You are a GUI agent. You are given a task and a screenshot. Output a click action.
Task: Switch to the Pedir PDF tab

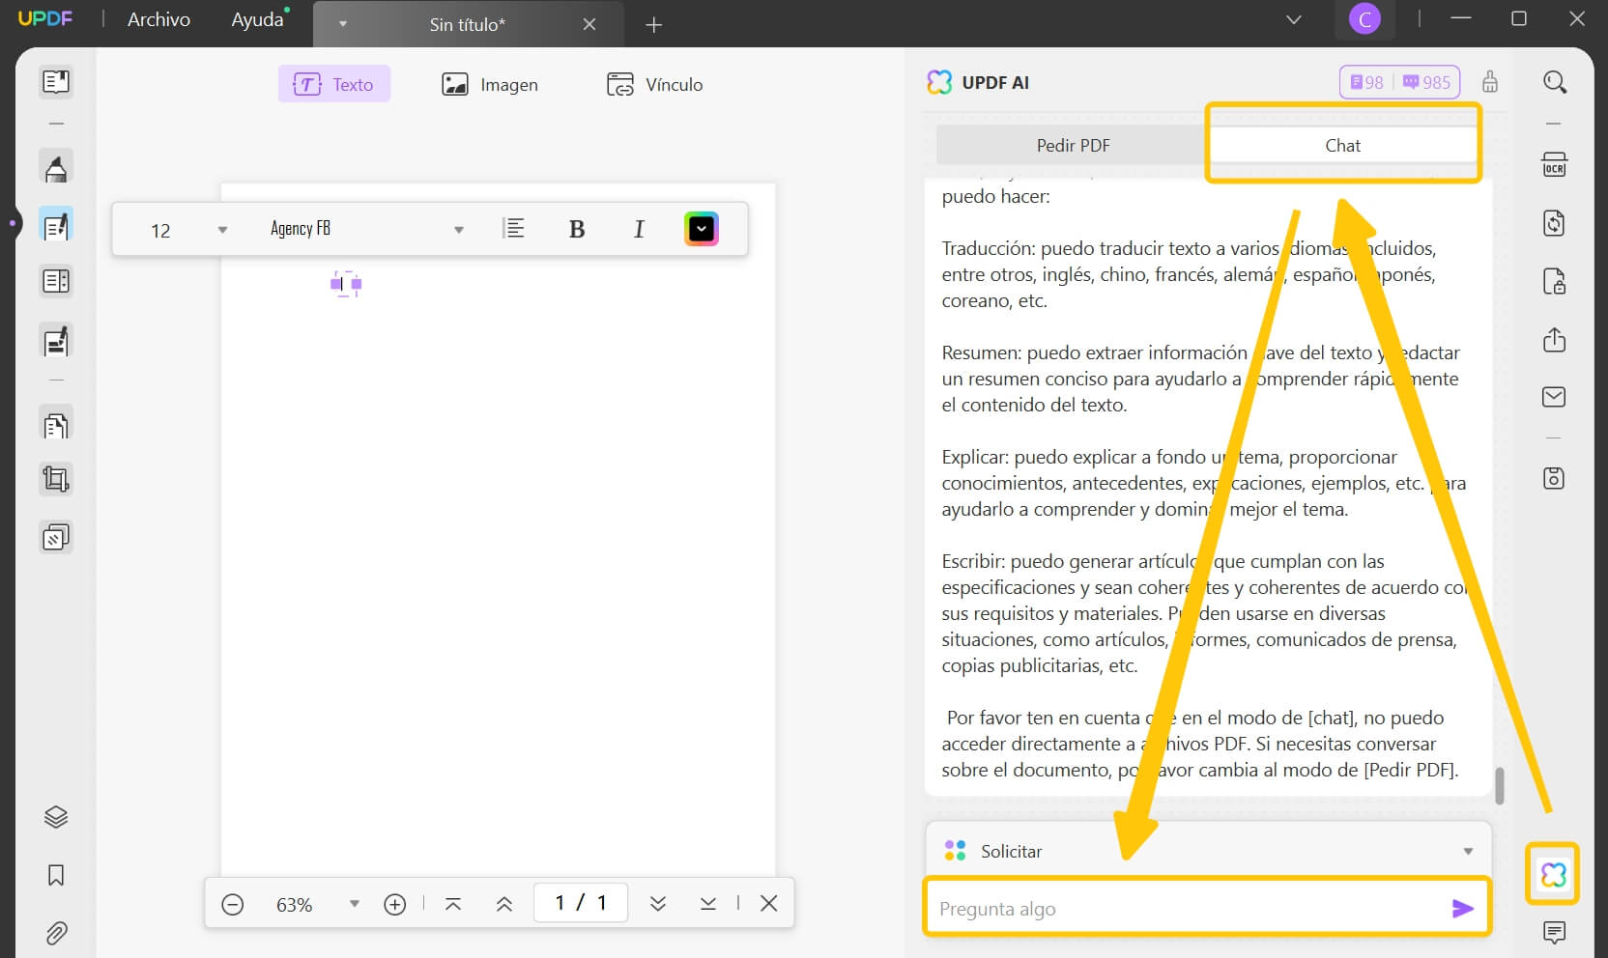tap(1073, 146)
